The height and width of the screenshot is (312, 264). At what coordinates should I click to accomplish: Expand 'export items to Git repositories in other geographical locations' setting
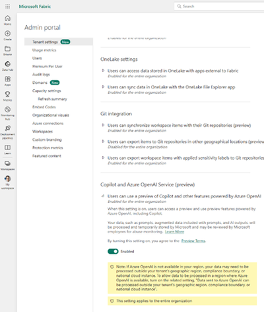(x=103, y=141)
